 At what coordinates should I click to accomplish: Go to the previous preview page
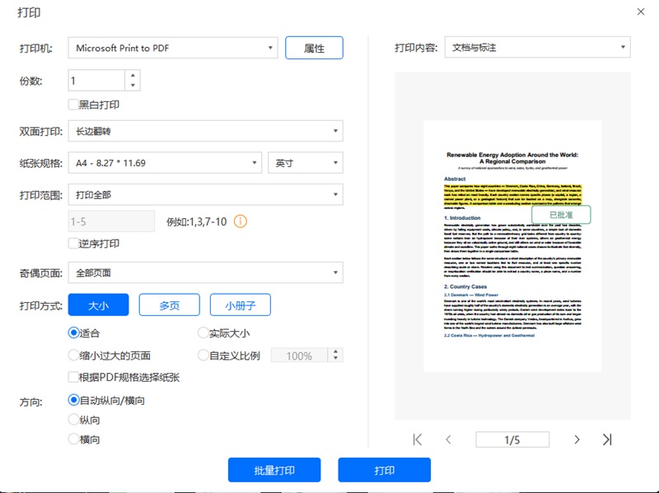pyautogui.click(x=448, y=440)
